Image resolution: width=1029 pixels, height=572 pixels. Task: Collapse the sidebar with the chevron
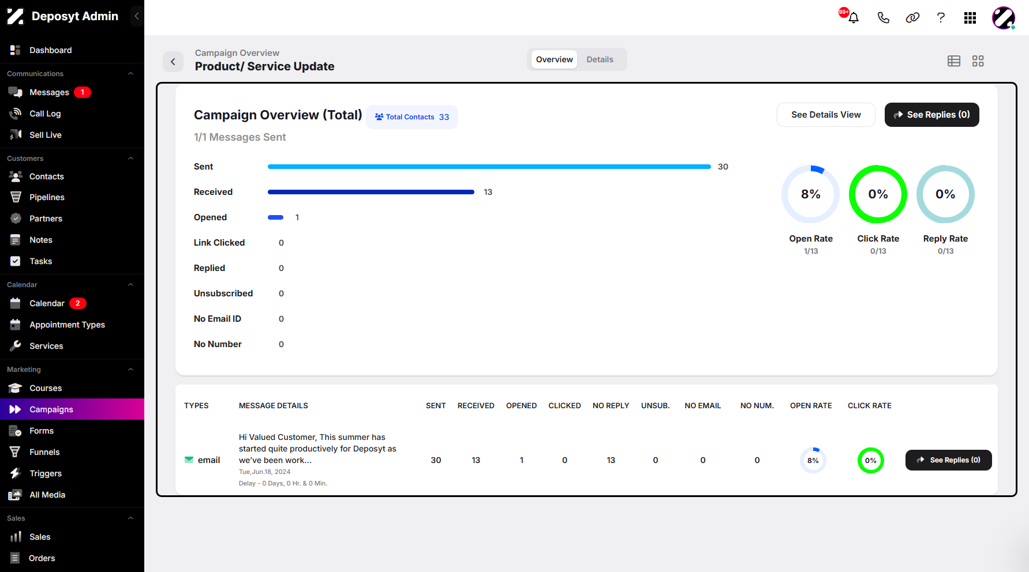point(137,16)
